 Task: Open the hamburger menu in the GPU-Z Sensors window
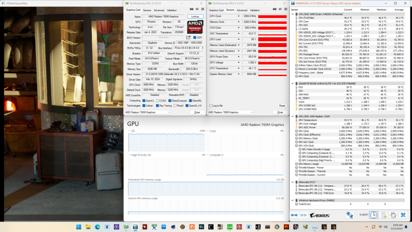pyautogui.click(x=286, y=9)
